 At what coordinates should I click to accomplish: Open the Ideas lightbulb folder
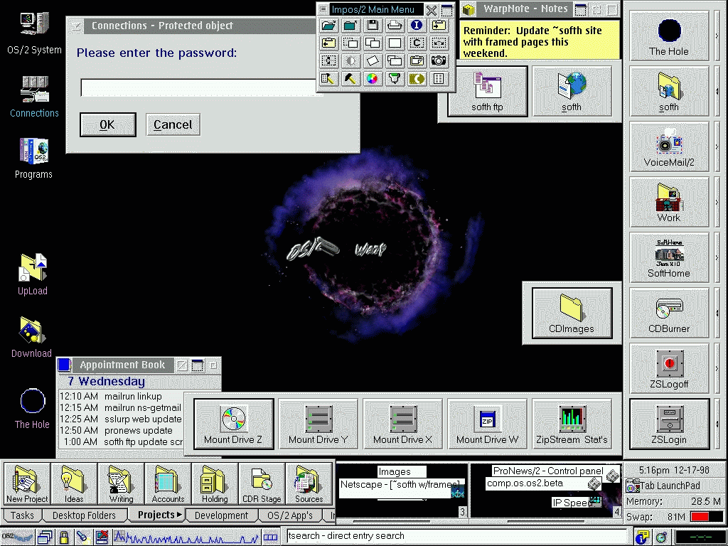[74, 485]
